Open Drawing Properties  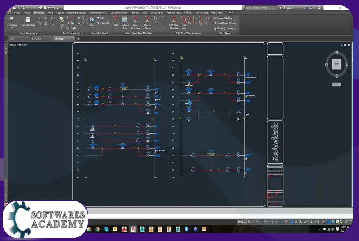click(225, 28)
